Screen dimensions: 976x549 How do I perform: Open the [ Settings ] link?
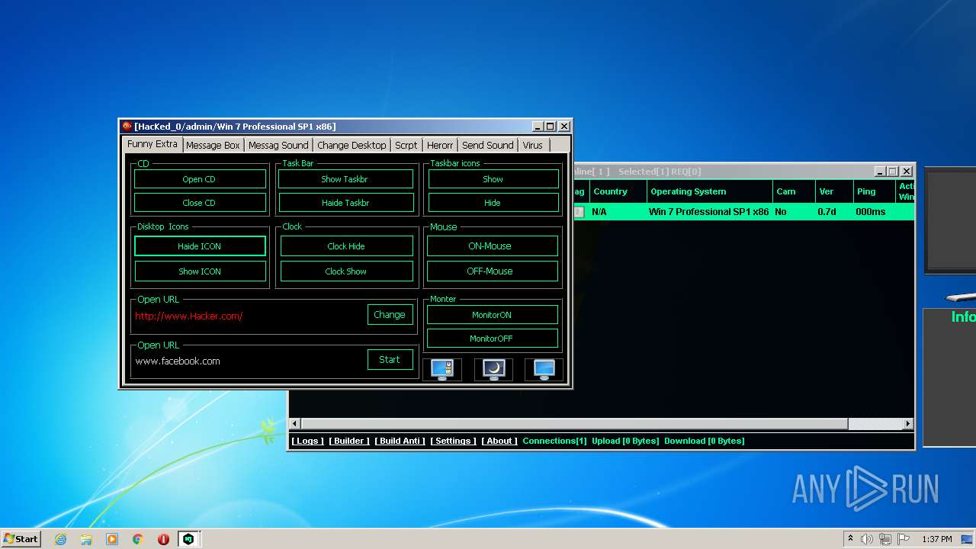tap(453, 441)
